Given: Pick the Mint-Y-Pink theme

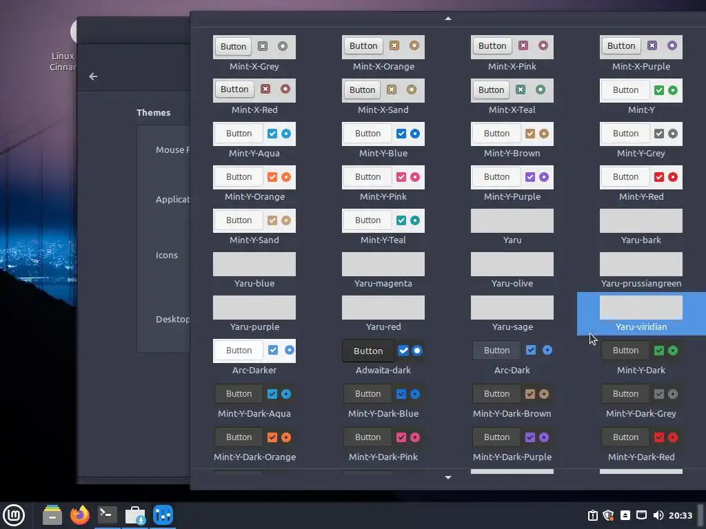Looking at the screenshot, I should coord(383,183).
